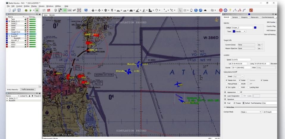Viewport: 285px width, 139px height.
Task: Switch to the Sensors tab
Action: point(235,17)
